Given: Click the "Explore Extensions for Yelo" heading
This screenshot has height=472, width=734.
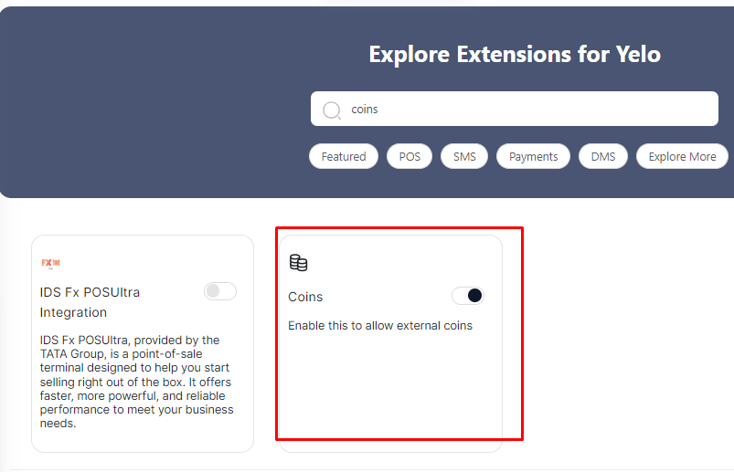Looking at the screenshot, I should pos(515,55).
